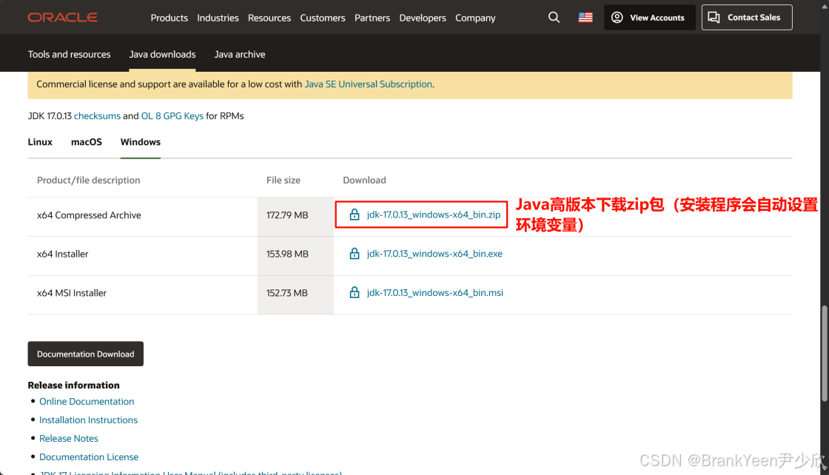
Task: Click the Release information heading
Action: pyautogui.click(x=73, y=385)
